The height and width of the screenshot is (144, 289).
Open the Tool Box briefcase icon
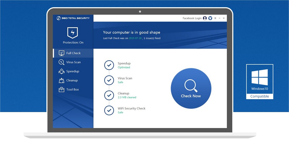[x=62, y=90]
